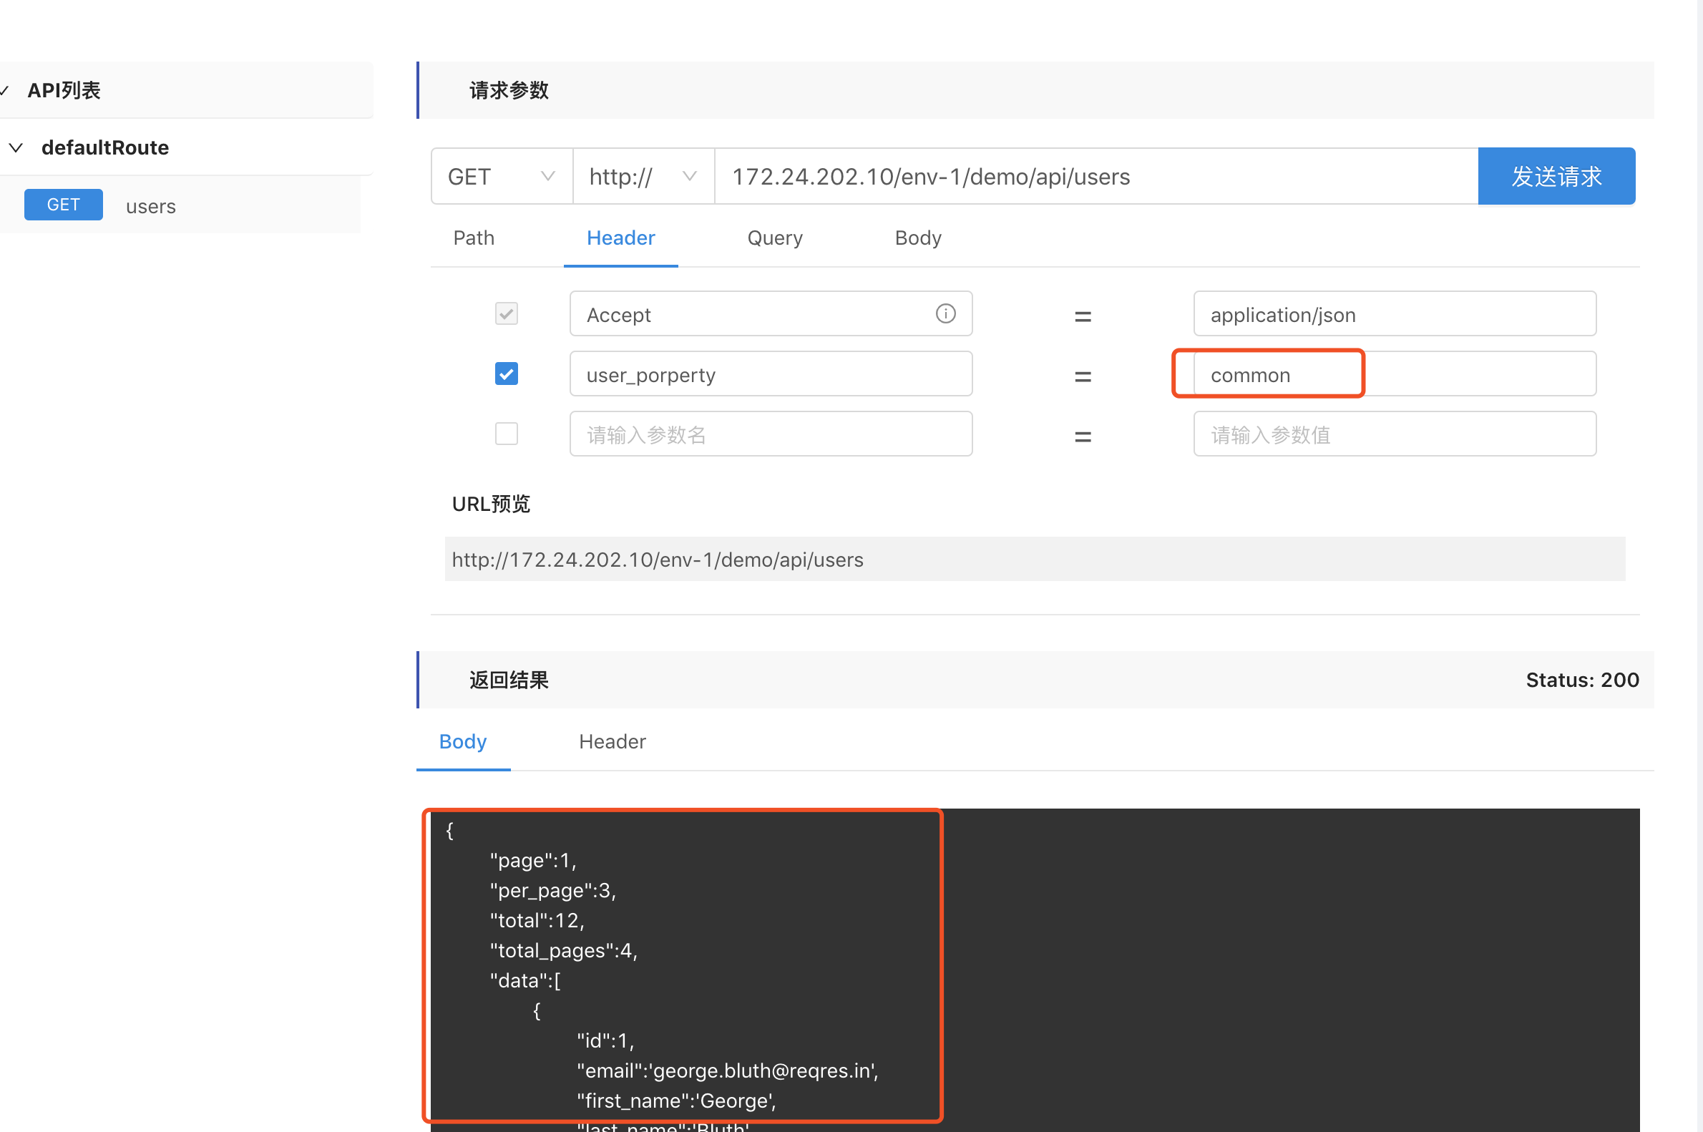The width and height of the screenshot is (1703, 1132).
Task: Open the http:// protocol dropdown
Action: [643, 177]
